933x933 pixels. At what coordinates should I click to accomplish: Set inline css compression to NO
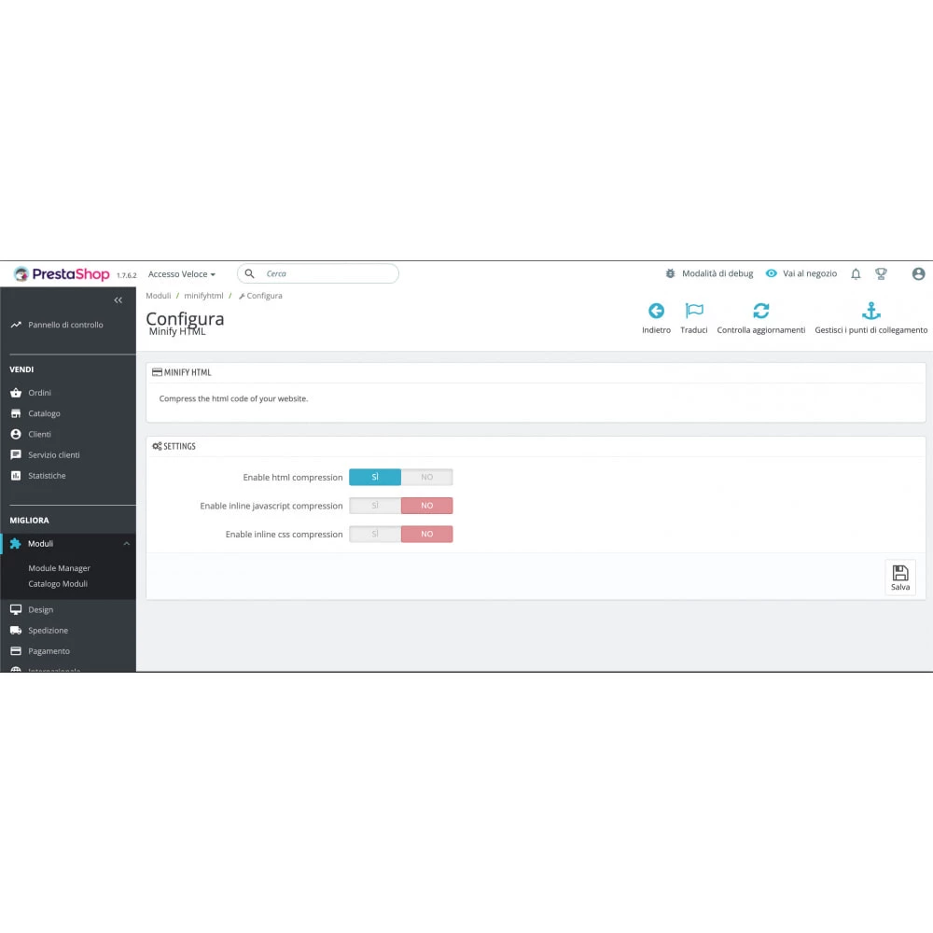point(426,535)
